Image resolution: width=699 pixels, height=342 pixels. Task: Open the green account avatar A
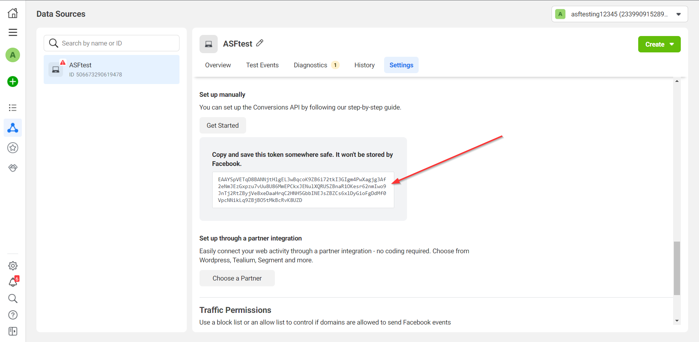13,55
